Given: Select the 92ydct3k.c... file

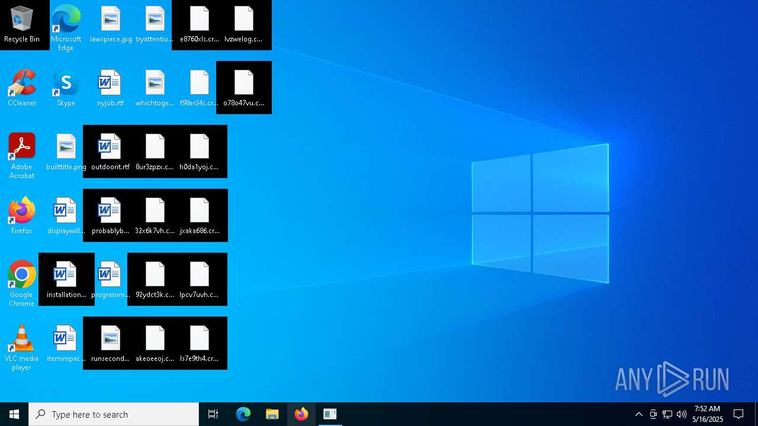Looking at the screenshot, I should [x=155, y=280].
